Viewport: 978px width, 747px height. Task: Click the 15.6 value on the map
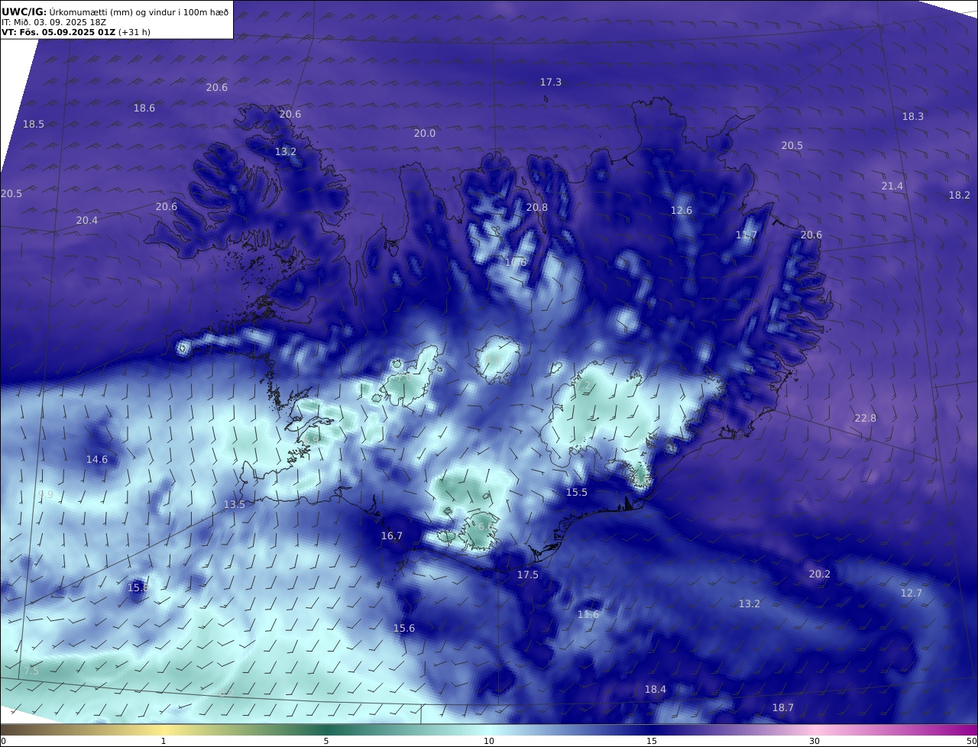click(x=404, y=628)
